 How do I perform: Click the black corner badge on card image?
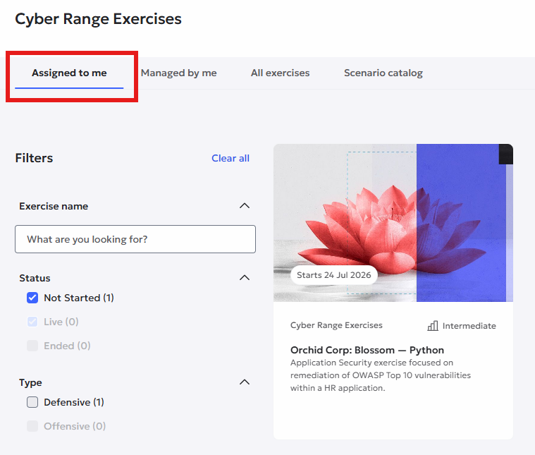(x=505, y=154)
